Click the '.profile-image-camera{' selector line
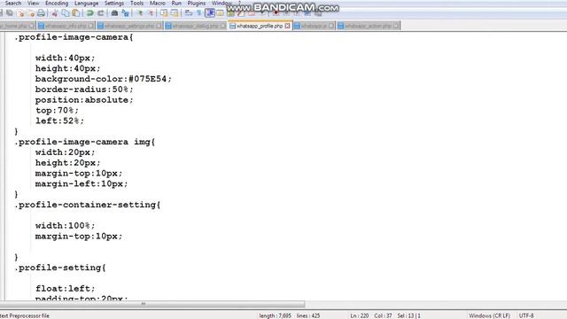This screenshot has width=567, height=319. (74, 37)
